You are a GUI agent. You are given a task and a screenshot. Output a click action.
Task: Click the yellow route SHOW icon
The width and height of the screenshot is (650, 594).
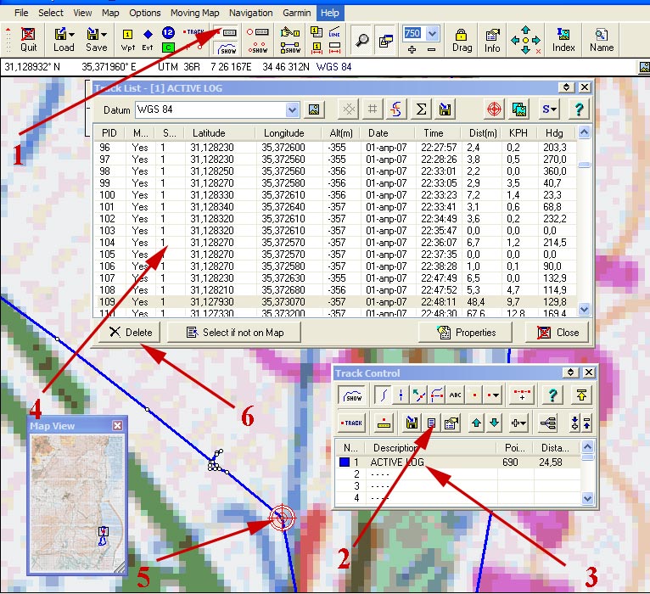[290, 48]
